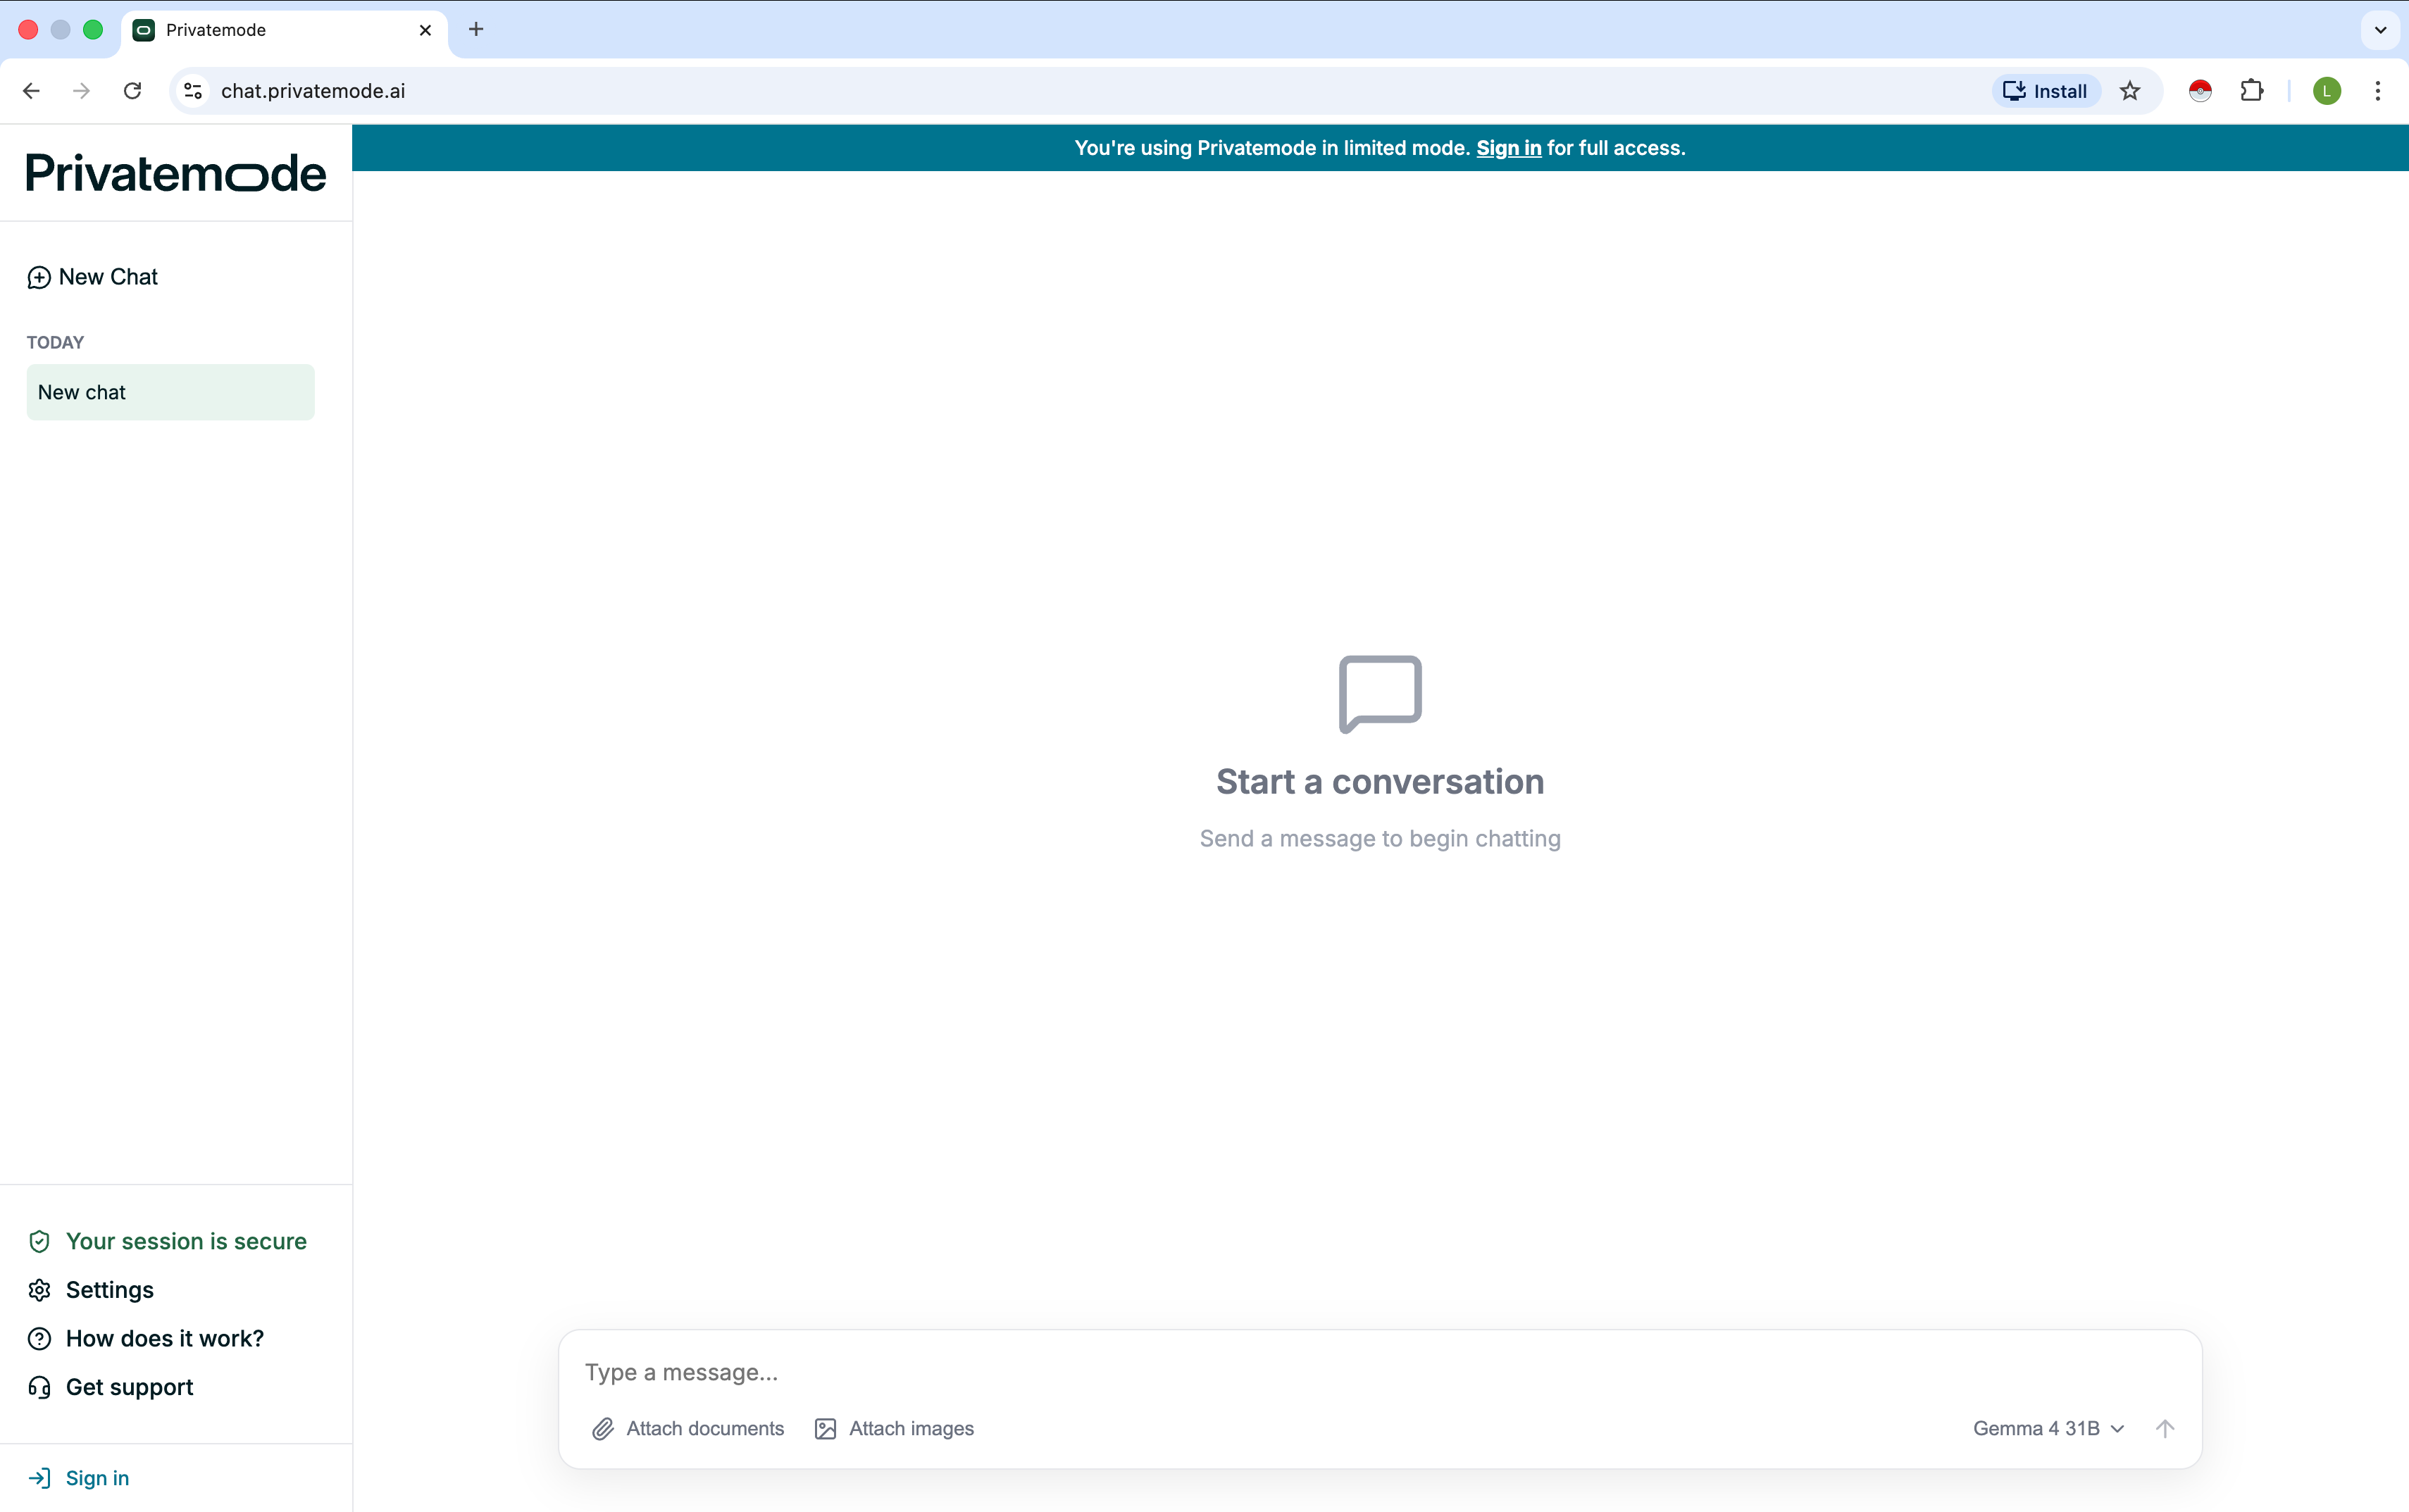Open Settings in the sidebar
This screenshot has width=2409, height=1512.
click(x=91, y=1290)
